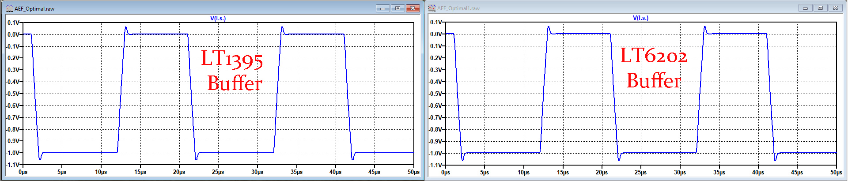This screenshot has width=848, height=181.
Task: Click the 40µs time label in AEF_Optimal1.raw
Action: 758,173
